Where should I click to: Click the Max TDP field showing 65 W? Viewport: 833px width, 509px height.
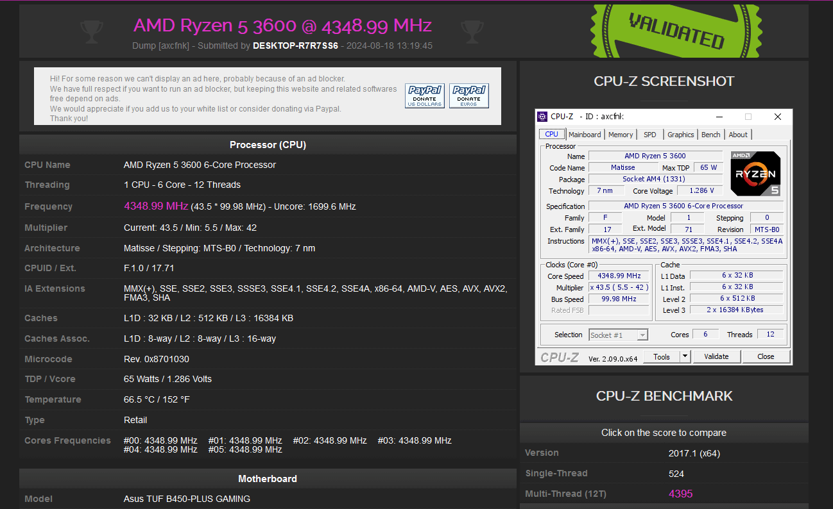(x=708, y=167)
